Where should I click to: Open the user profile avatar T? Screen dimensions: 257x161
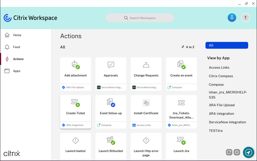click(246, 18)
